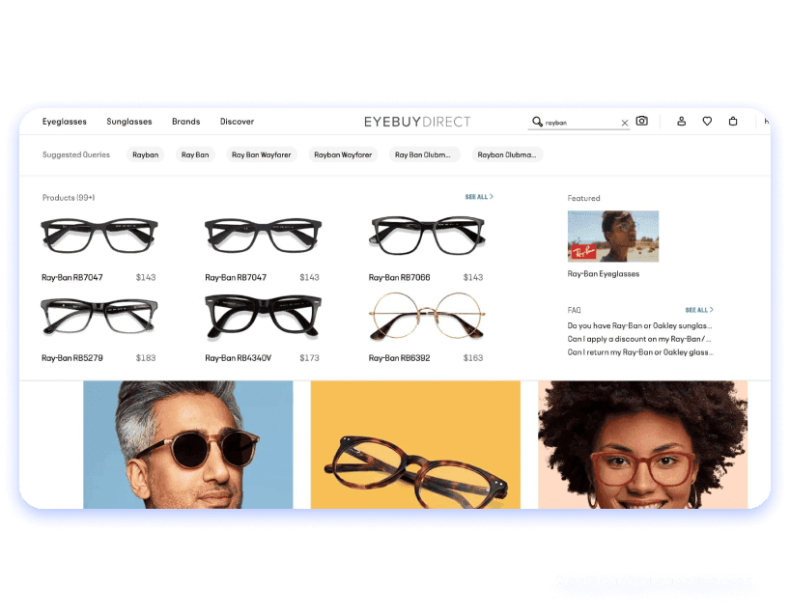Click See All next to FAQ
Screen dimensions: 790x616
[x=698, y=310]
